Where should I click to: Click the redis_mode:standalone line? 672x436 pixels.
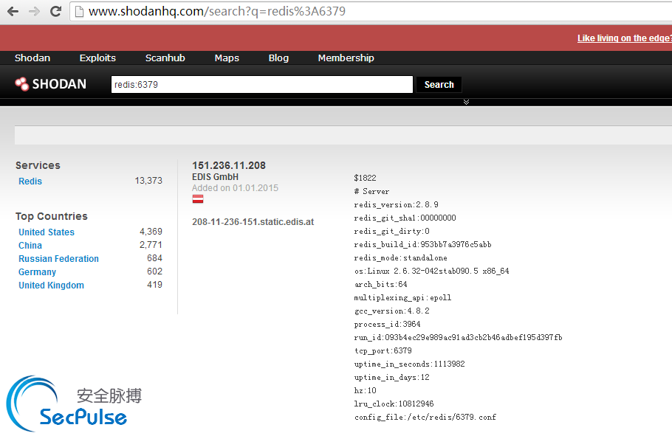(x=401, y=257)
